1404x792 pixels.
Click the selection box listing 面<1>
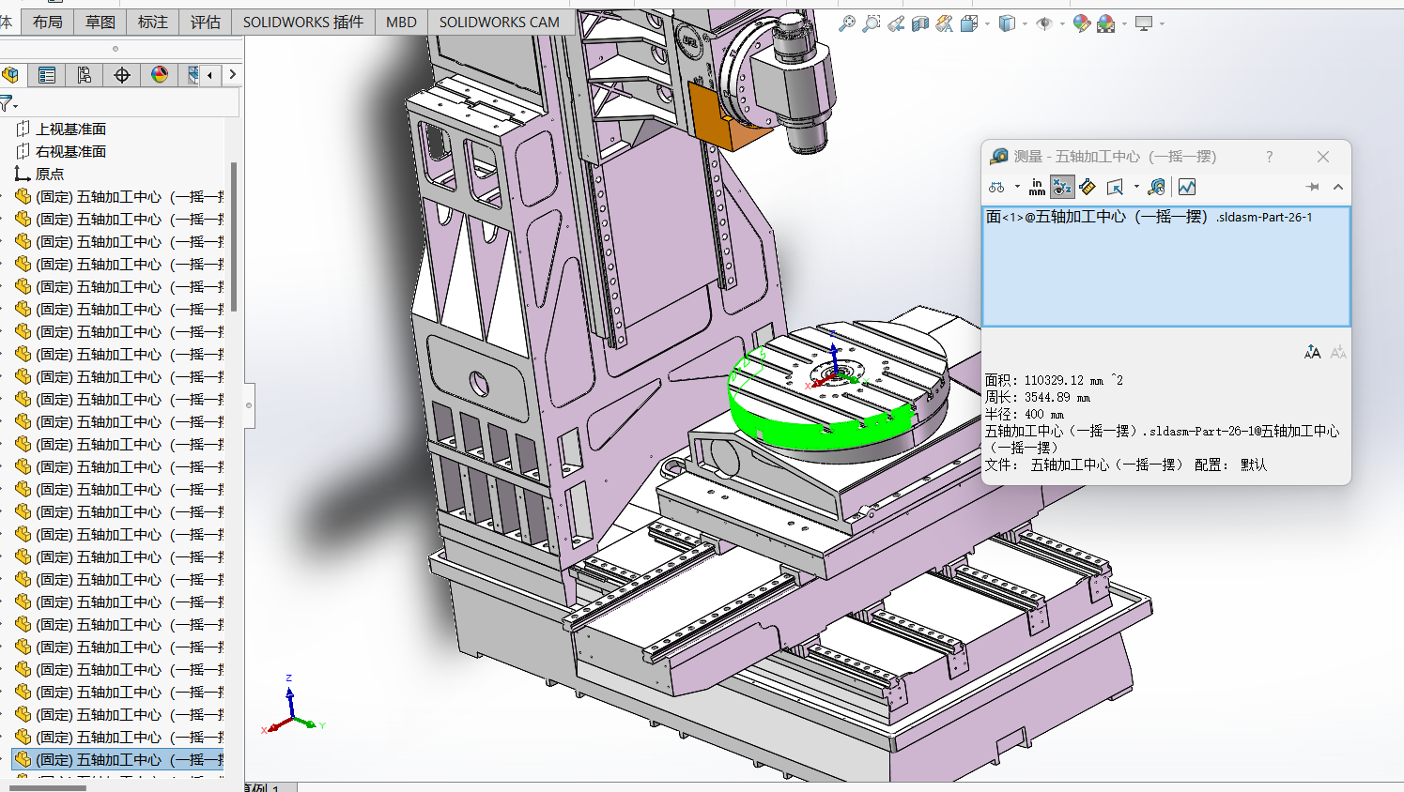pyautogui.click(x=1166, y=267)
